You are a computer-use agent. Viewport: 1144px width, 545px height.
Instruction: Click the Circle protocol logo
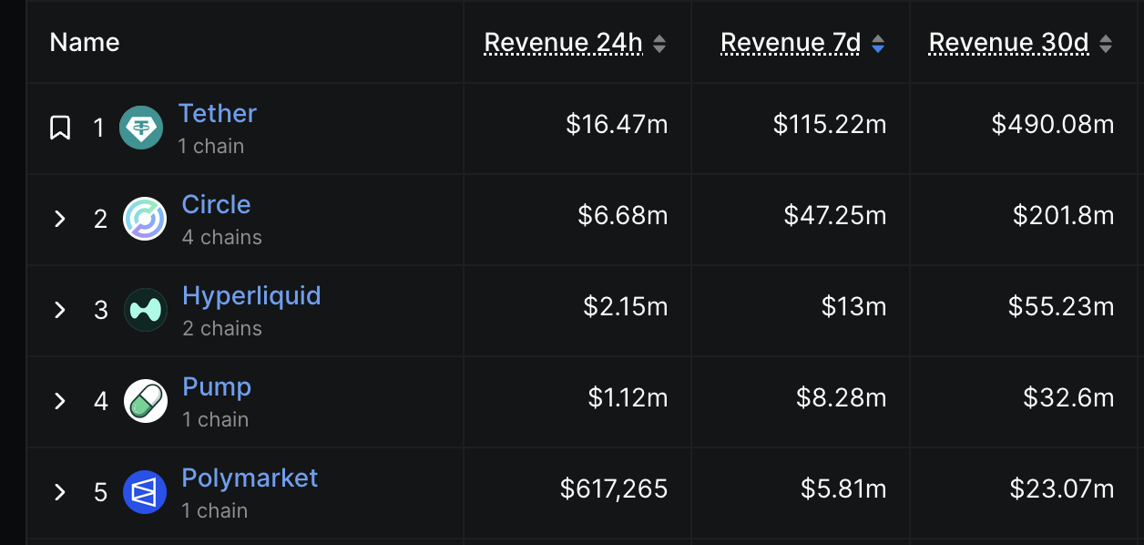(144, 219)
